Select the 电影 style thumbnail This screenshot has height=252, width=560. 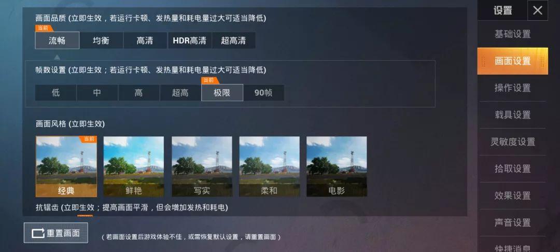[x=337, y=166]
